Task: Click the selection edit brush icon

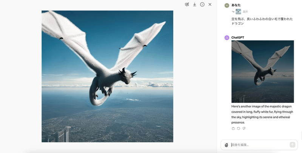Action: click(x=187, y=5)
